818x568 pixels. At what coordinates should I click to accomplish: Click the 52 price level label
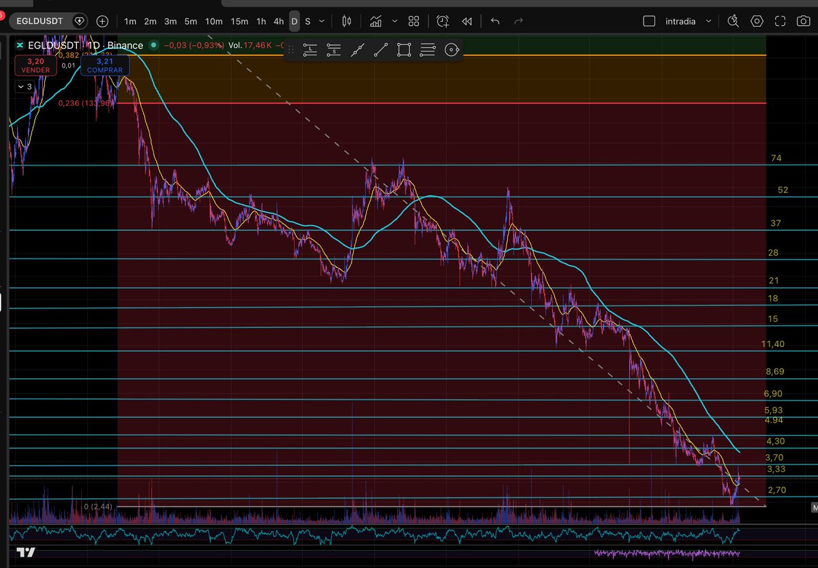pyautogui.click(x=783, y=190)
